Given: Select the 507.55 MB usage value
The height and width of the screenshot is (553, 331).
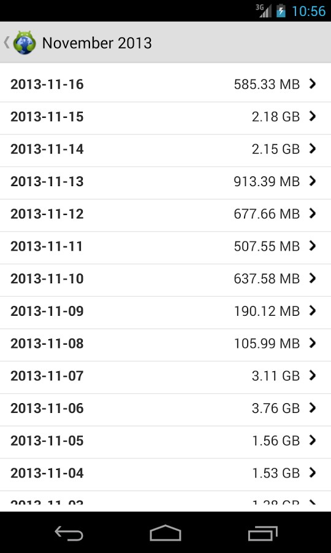Looking at the screenshot, I should click(x=267, y=246).
